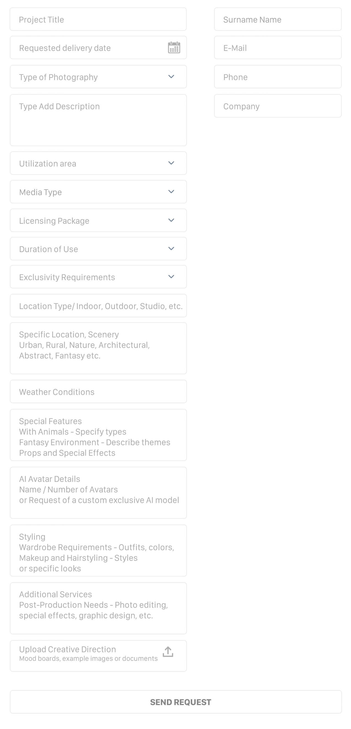Screen dimensions: 351x729
Task: Open the calendar date picker icon
Action: pyautogui.click(x=174, y=48)
